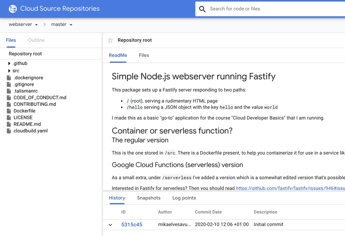
Task: Click the Cloud Source Repositories logo icon
Action: pyautogui.click(x=12, y=8)
